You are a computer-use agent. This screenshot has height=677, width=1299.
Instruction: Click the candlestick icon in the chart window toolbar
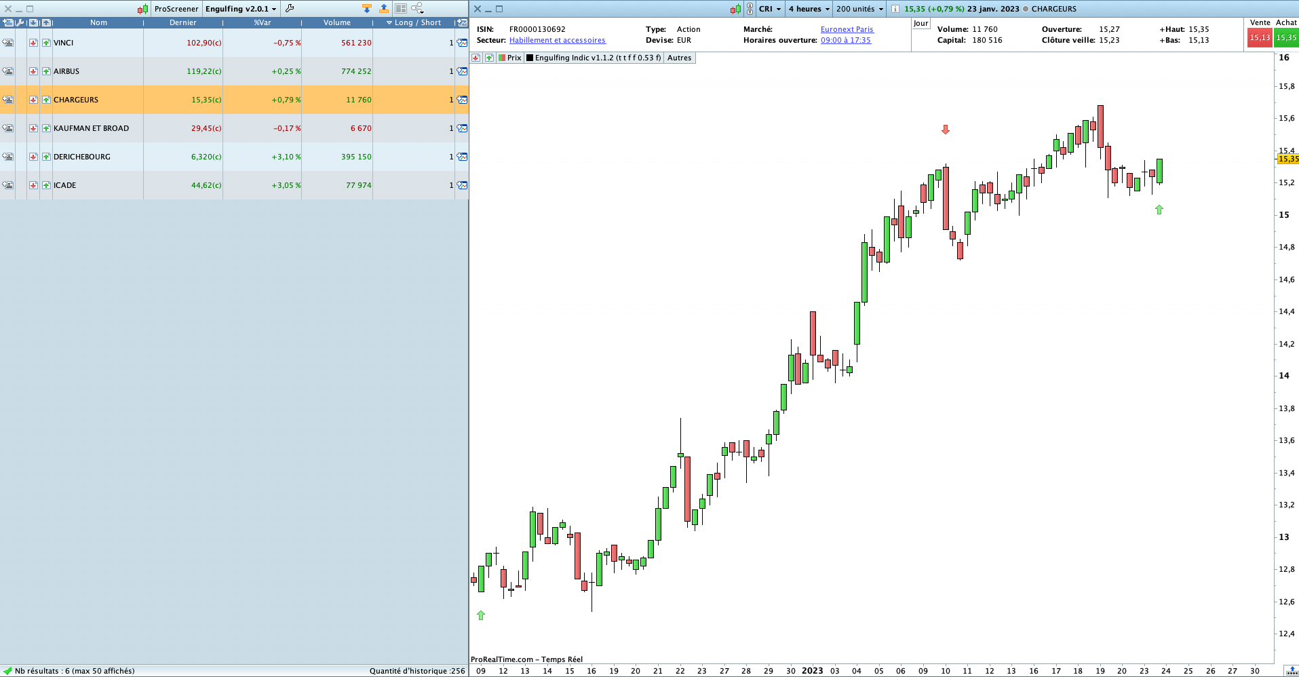pos(735,9)
